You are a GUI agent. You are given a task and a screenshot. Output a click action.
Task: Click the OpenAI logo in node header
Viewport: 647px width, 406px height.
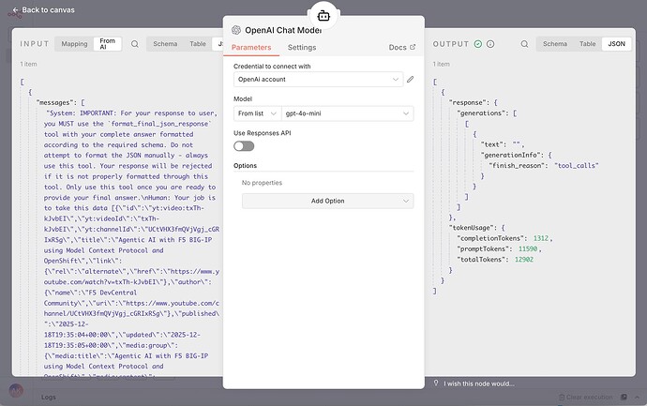click(x=237, y=30)
